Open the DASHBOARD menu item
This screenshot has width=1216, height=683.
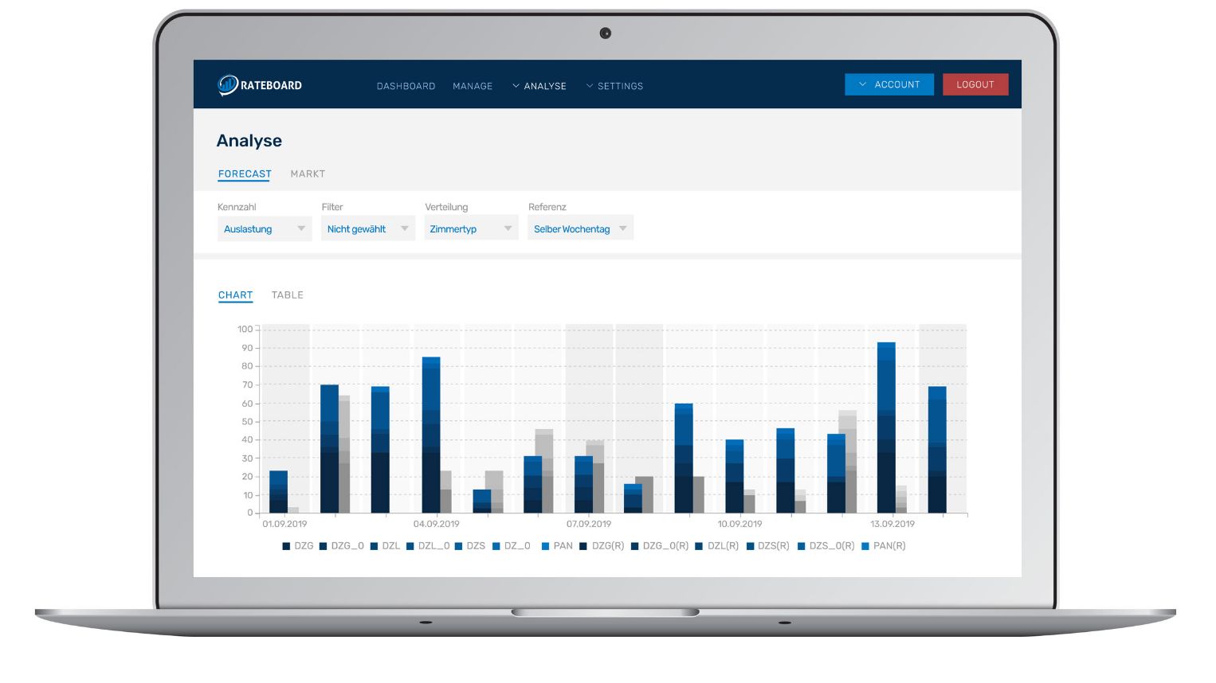click(x=406, y=86)
